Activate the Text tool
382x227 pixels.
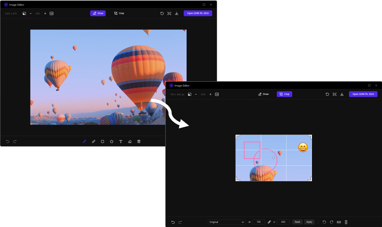coord(121,141)
